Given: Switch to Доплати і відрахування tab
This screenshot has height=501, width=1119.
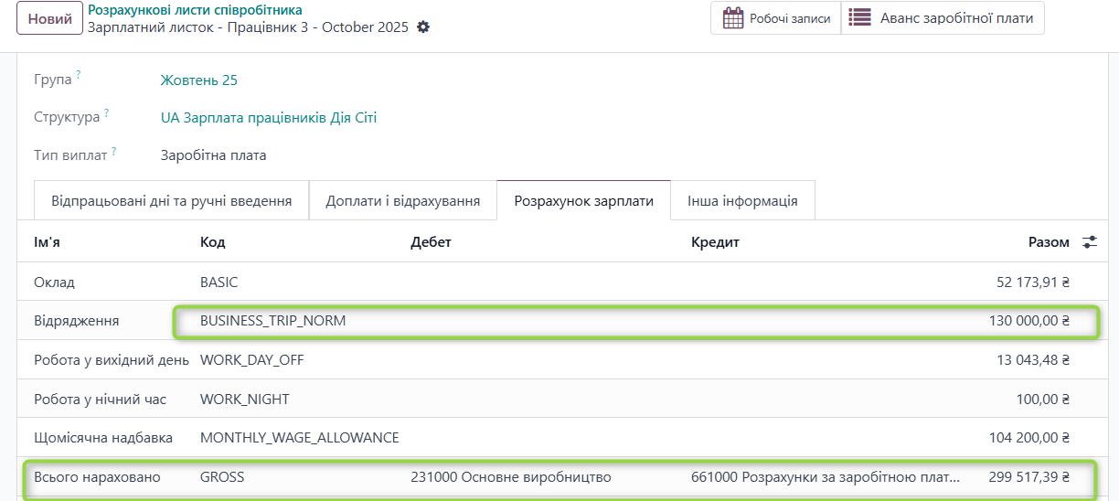Looking at the screenshot, I should tap(402, 201).
